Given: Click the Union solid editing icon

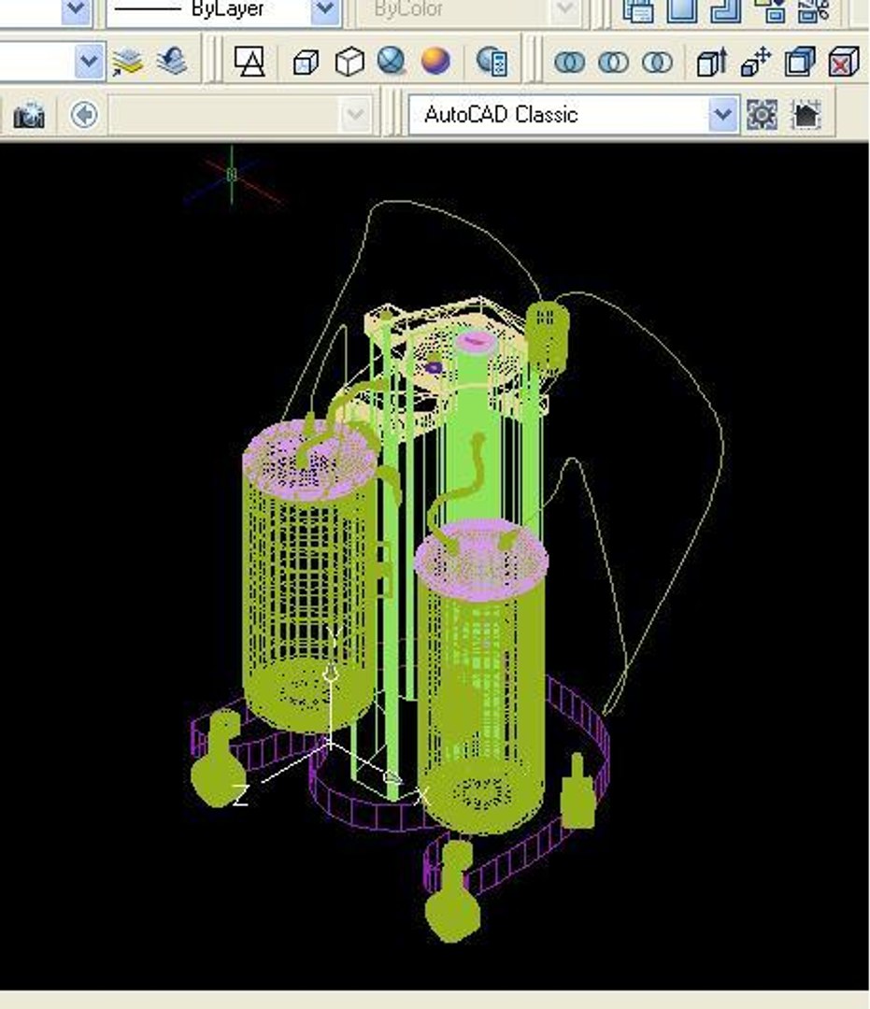Looking at the screenshot, I should click(569, 63).
